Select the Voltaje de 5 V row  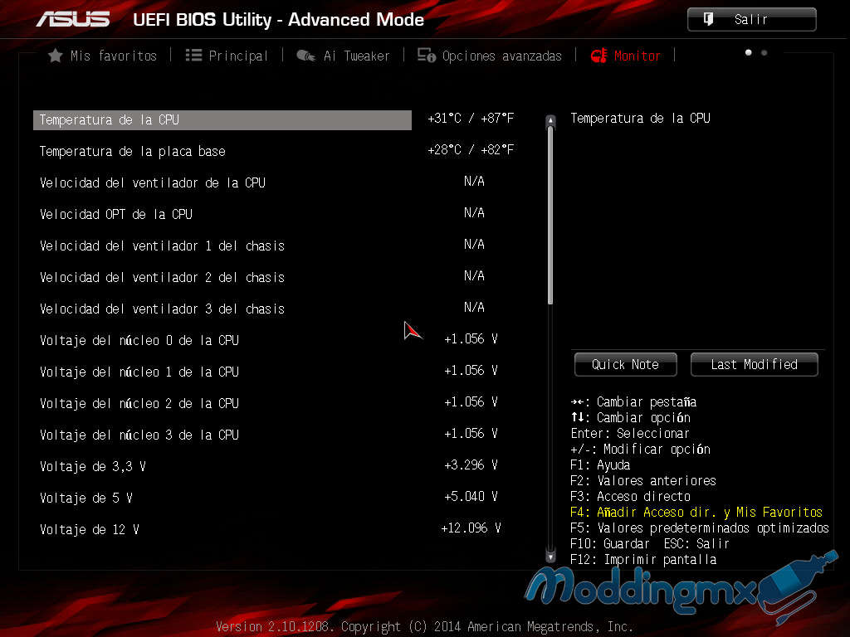[x=86, y=498]
